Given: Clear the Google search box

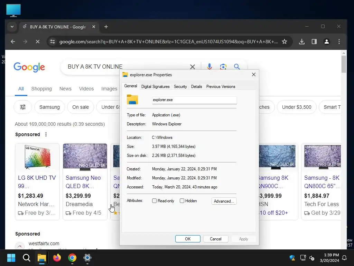Looking at the screenshot, I should (192, 67).
